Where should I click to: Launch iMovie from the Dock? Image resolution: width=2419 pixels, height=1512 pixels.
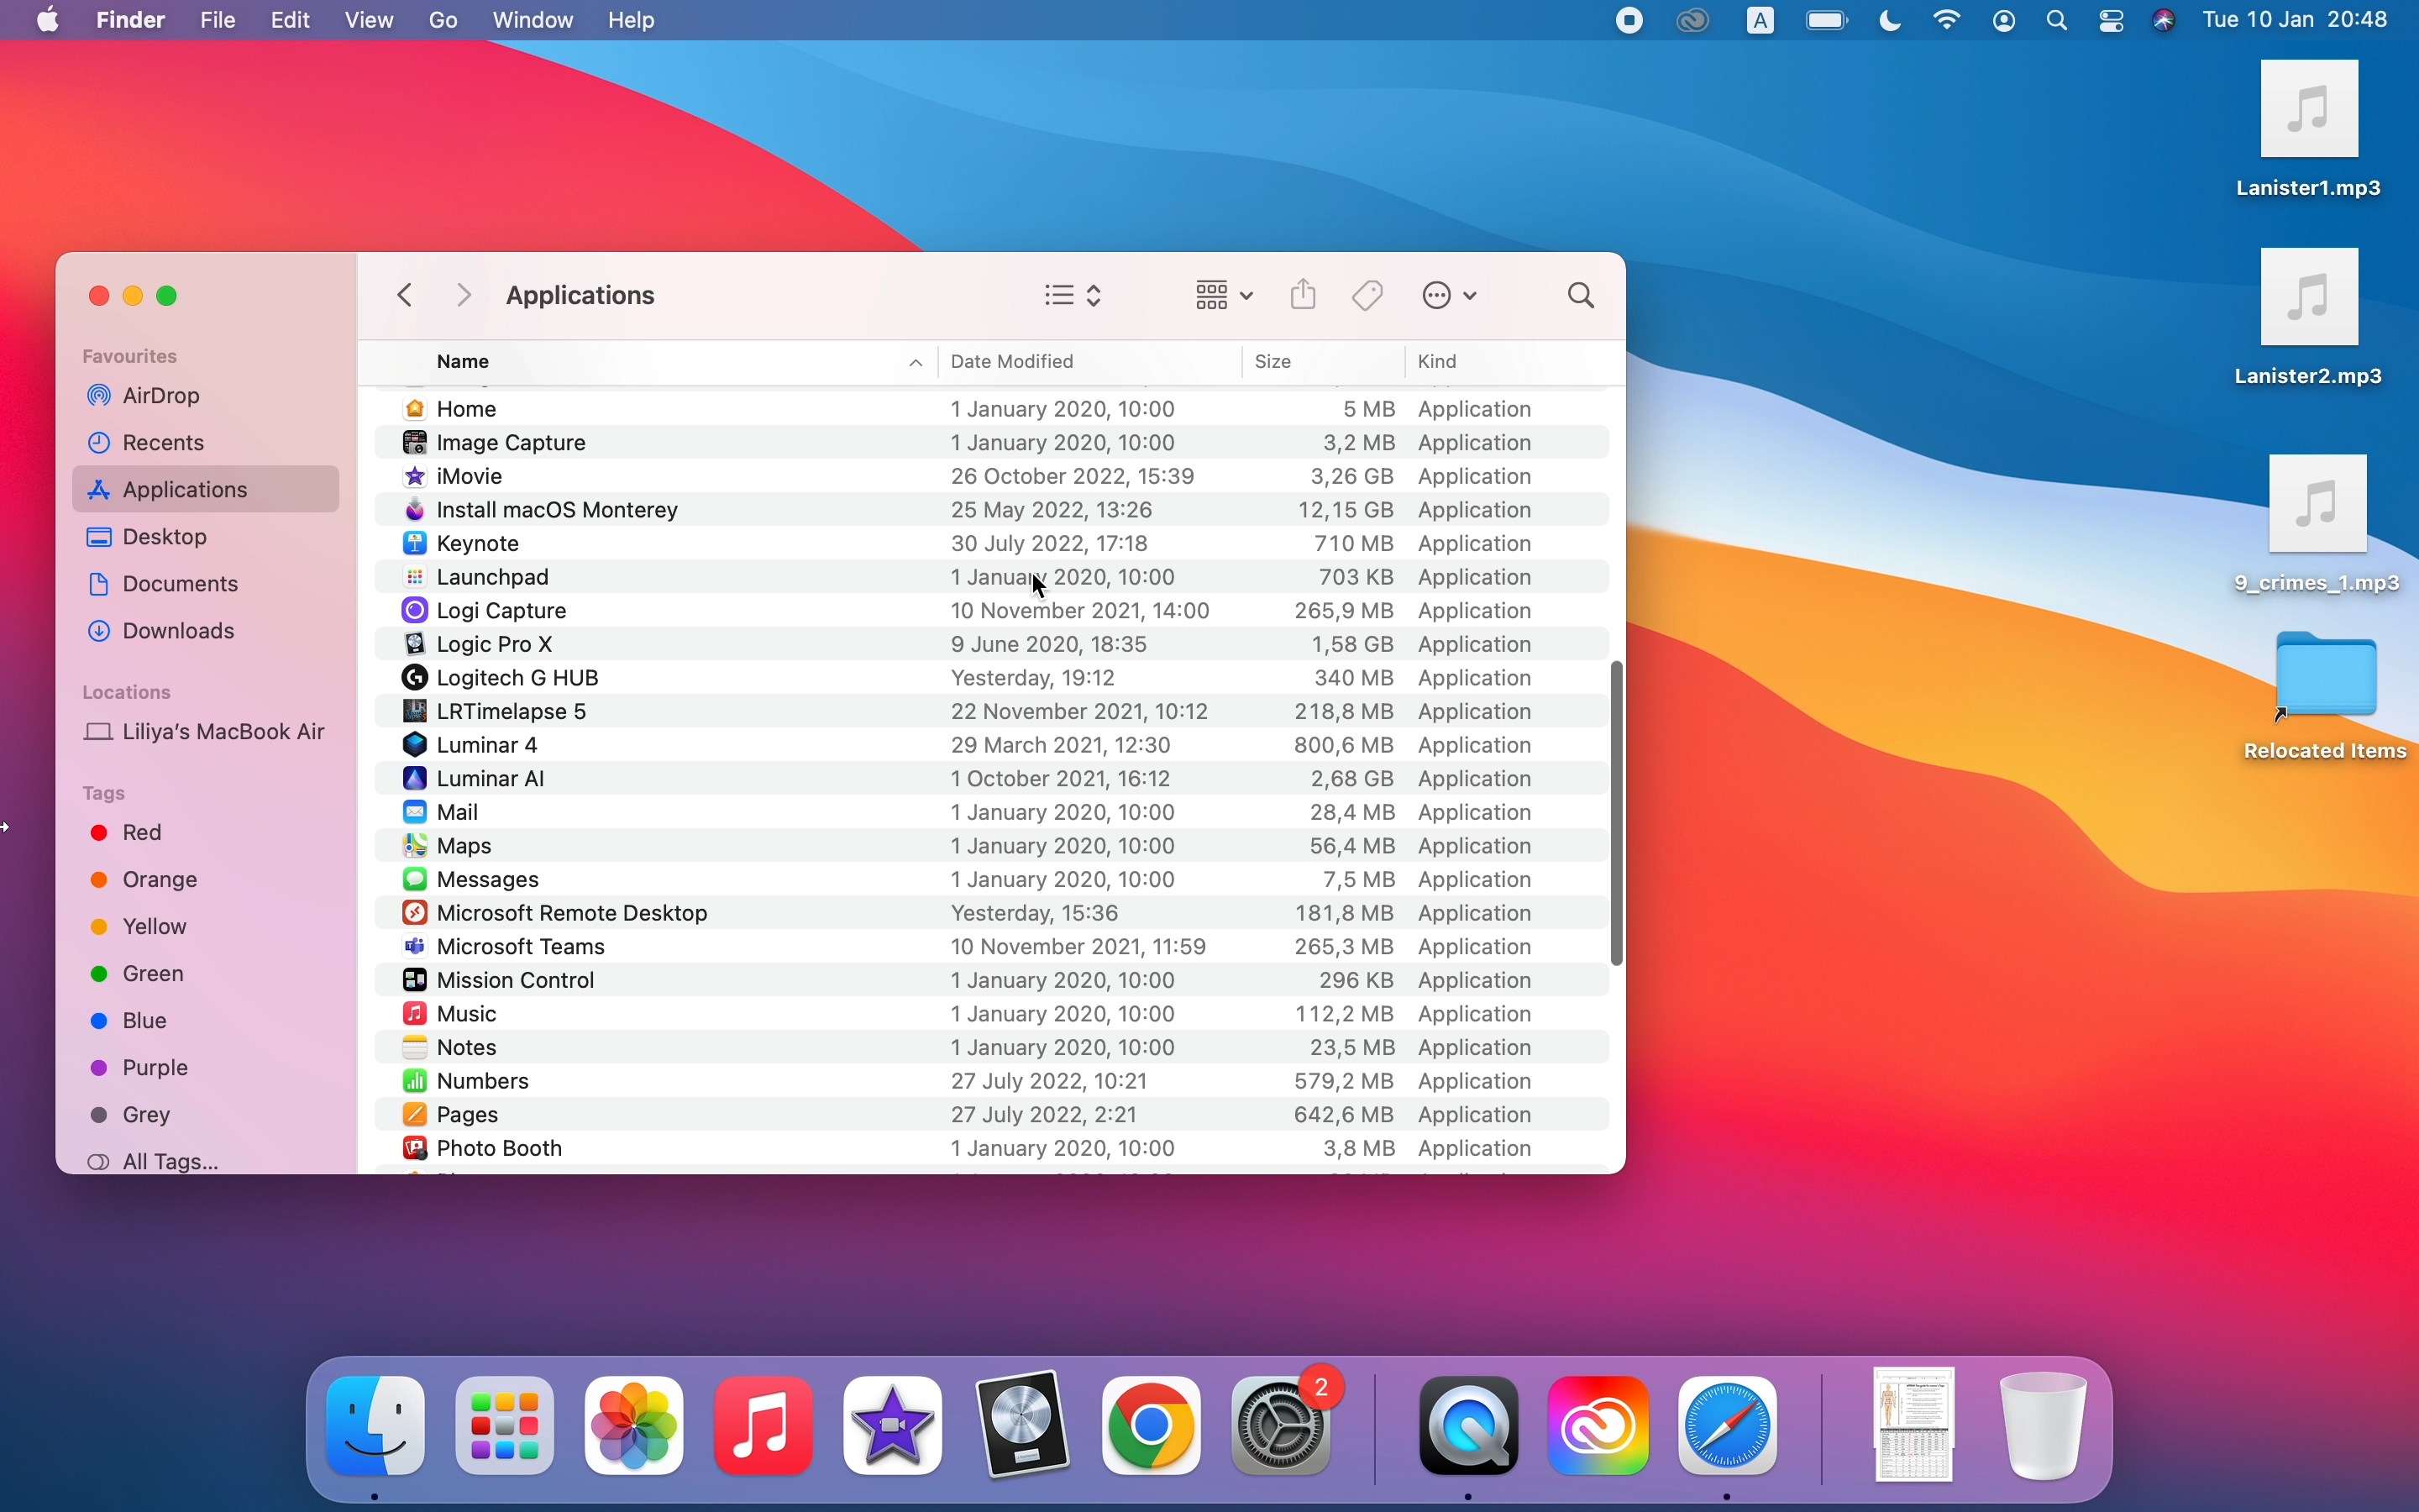coord(894,1426)
